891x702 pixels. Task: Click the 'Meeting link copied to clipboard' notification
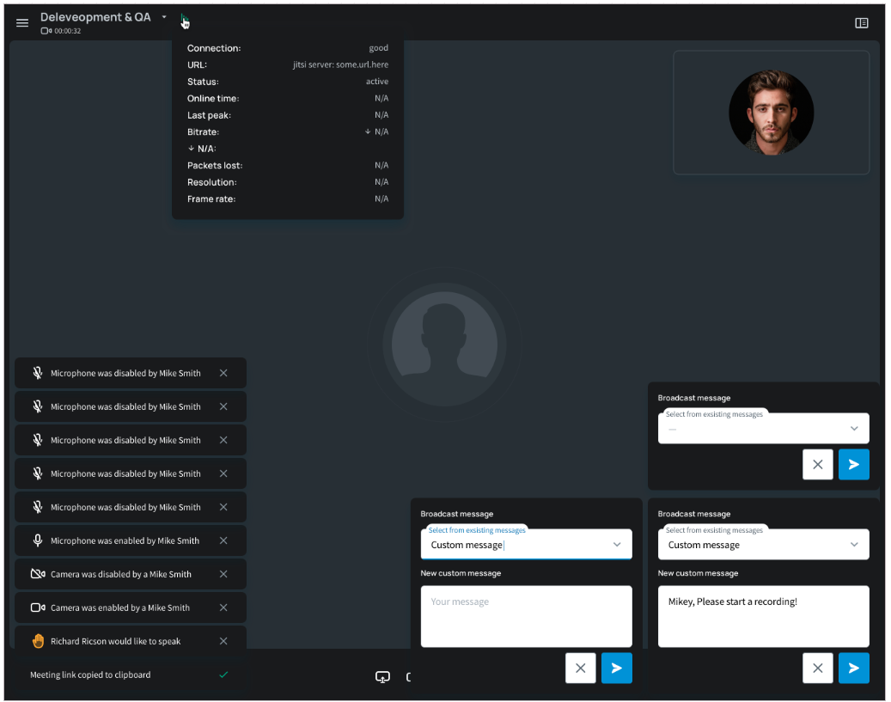click(x=90, y=675)
